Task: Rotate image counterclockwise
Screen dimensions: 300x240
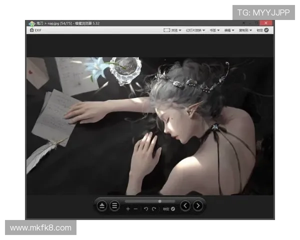Action: [146, 208]
